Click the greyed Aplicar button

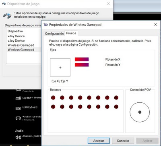coord(147,141)
